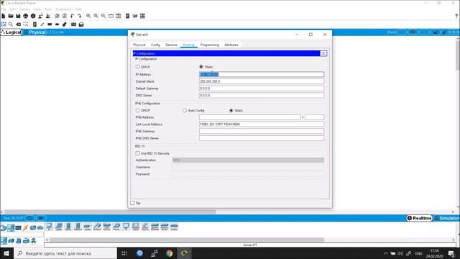Screen dimensions: 460x259
Task: Click the Print icon in main toolbar
Action: pos(26,16)
